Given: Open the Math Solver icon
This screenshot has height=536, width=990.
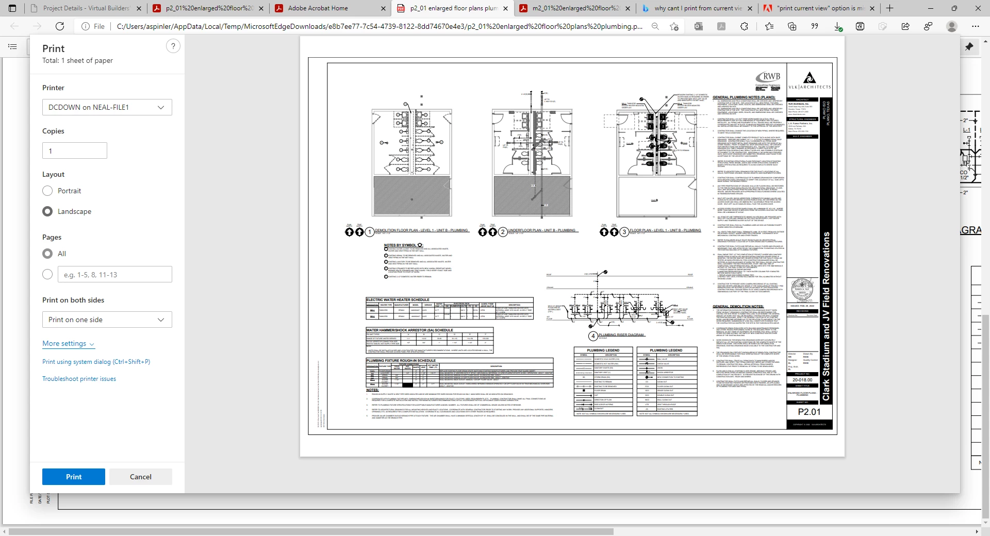Looking at the screenshot, I should pos(860,26).
